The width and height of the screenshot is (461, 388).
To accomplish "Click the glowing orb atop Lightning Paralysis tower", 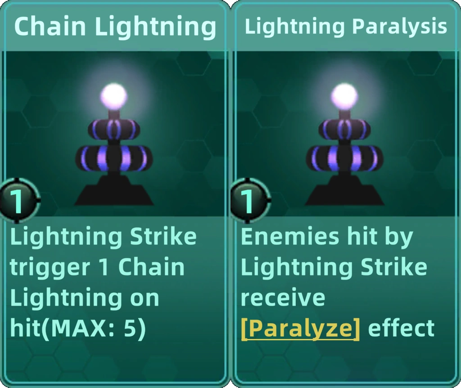I will (344, 96).
